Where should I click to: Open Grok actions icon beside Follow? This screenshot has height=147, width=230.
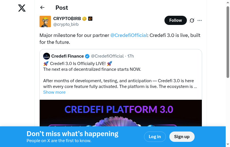click(x=192, y=20)
